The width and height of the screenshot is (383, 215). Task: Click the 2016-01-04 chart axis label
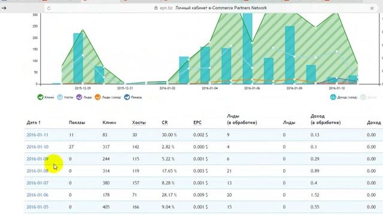(x=209, y=88)
